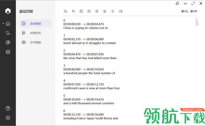Screen dimensions: 205x126
Task: Expand the chevron-down menu in title bar
Action: (185, 3)
